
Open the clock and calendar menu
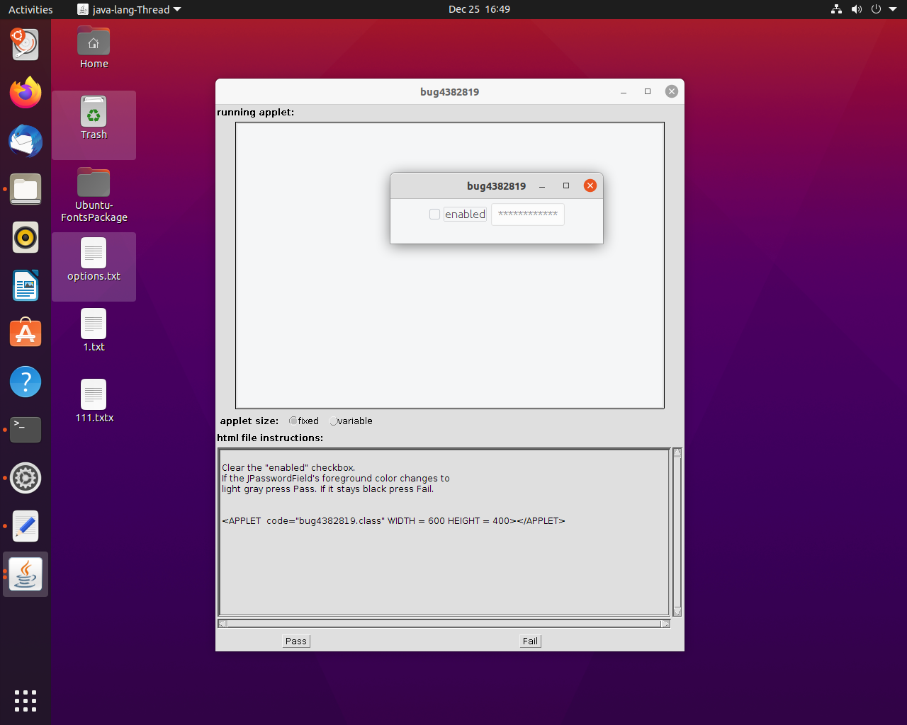tap(479, 9)
